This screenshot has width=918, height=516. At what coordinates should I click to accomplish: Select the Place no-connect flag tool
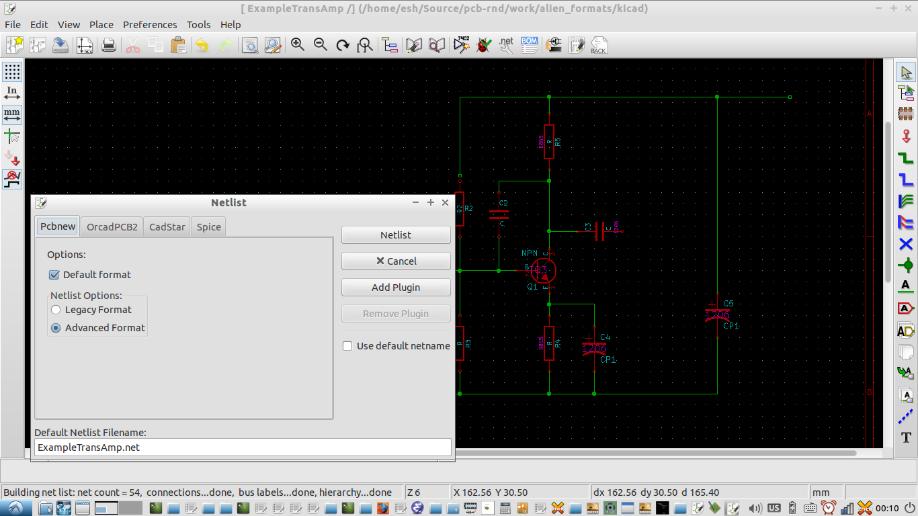coord(906,244)
